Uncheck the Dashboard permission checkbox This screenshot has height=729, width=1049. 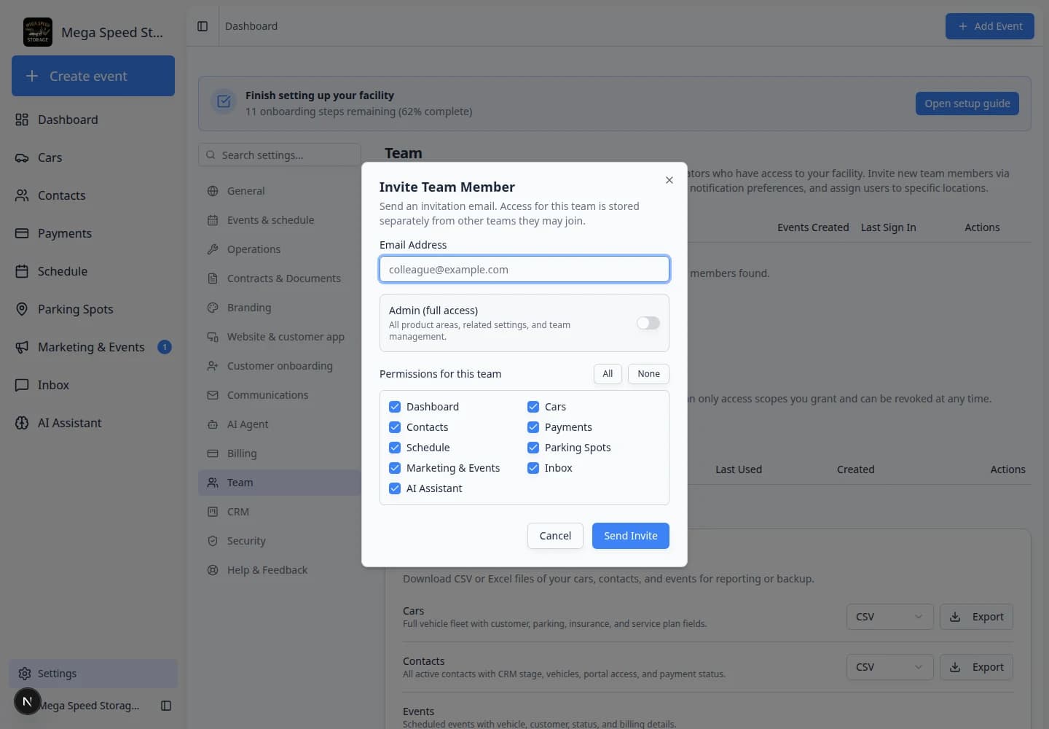(395, 407)
